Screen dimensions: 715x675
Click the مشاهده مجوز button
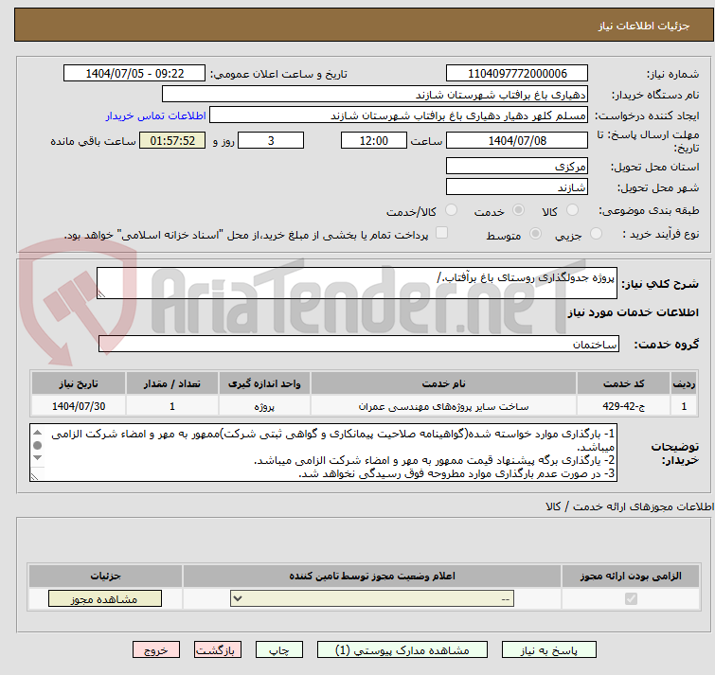pos(105,599)
